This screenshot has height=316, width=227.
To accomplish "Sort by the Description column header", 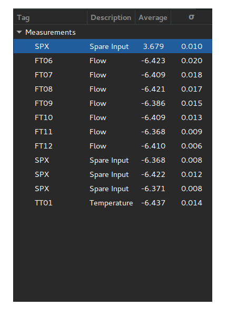I will [111, 17].
